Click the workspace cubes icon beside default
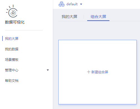 point(62,4)
